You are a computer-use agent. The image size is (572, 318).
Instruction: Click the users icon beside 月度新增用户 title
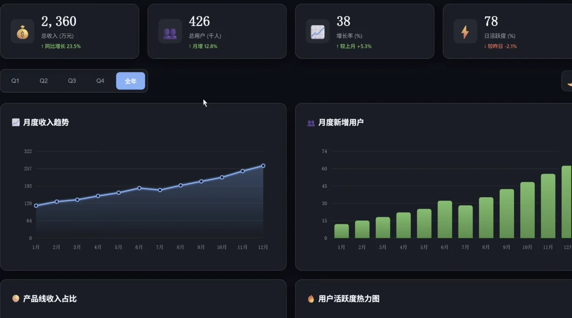pyautogui.click(x=311, y=122)
